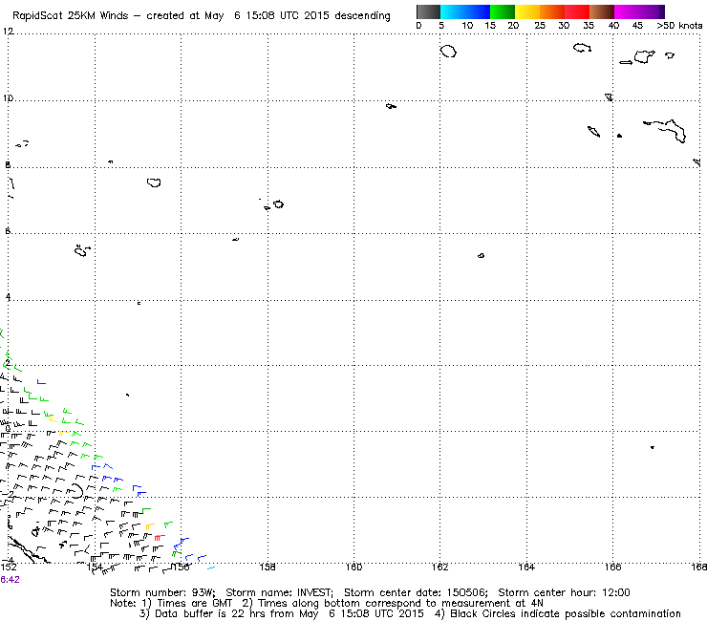Click the longitude "164" axis label
The width and height of the screenshot is (707, 621).
[x=526, y=567]
